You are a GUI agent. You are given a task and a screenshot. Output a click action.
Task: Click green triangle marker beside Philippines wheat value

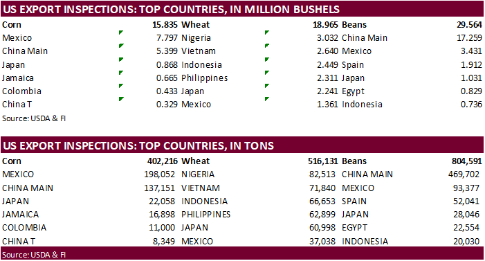(267, 73)
